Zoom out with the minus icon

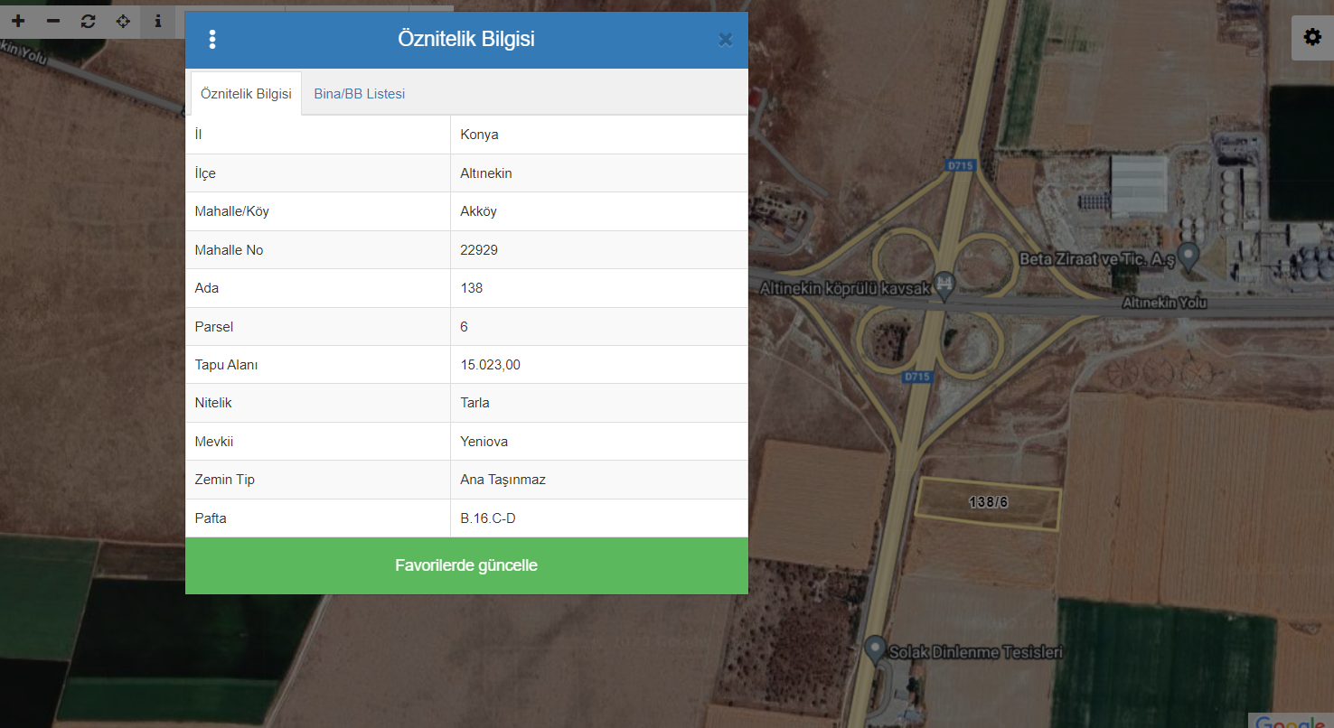[53, 21]
